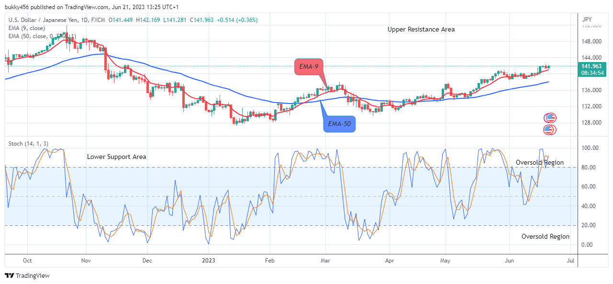Click the 100.00 stochastic axis label
The width and height of the screenshot is (613, 284).
(590, 148)
